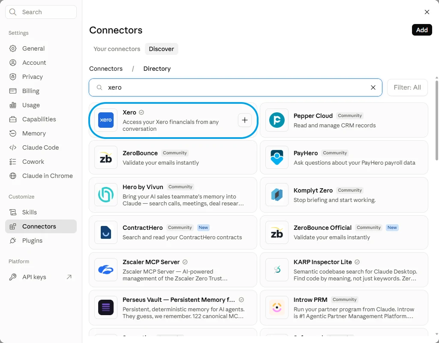Screen dimensions: 439x343
Task: Open Account icon in sidebar
Action: coord(13,63)
